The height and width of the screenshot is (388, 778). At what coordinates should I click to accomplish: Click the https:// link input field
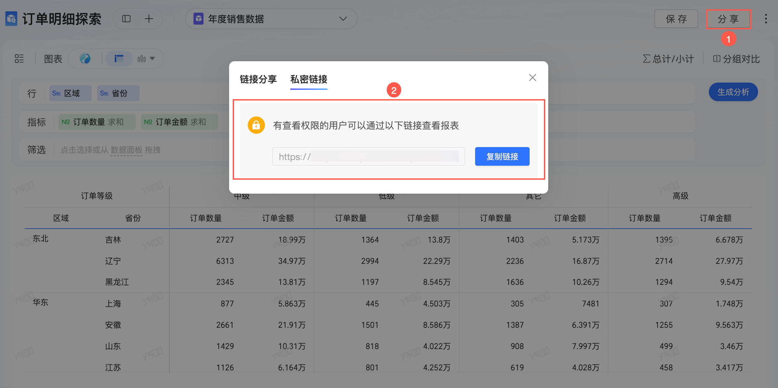coord(368,156)
